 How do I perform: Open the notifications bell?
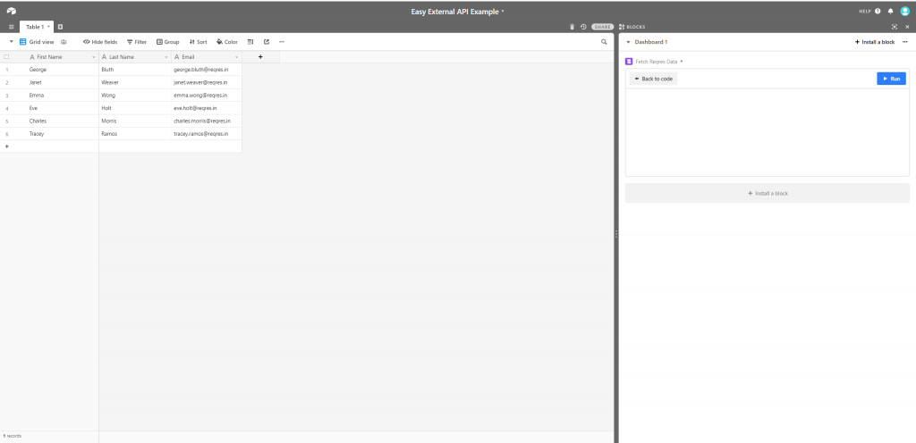(890, 11)
